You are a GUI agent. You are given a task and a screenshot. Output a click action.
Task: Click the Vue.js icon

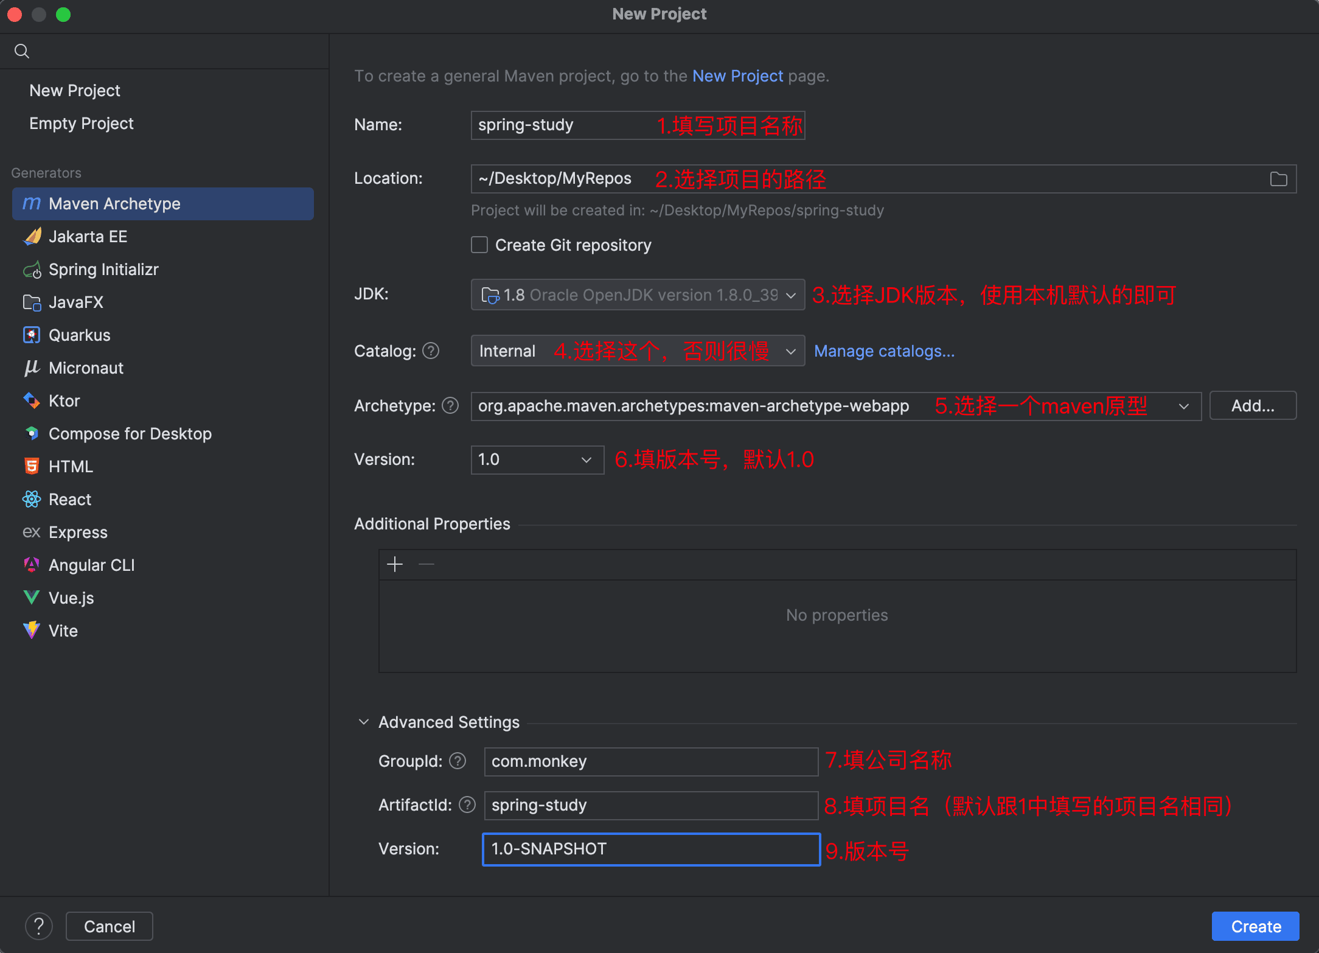tap(32, 598)
